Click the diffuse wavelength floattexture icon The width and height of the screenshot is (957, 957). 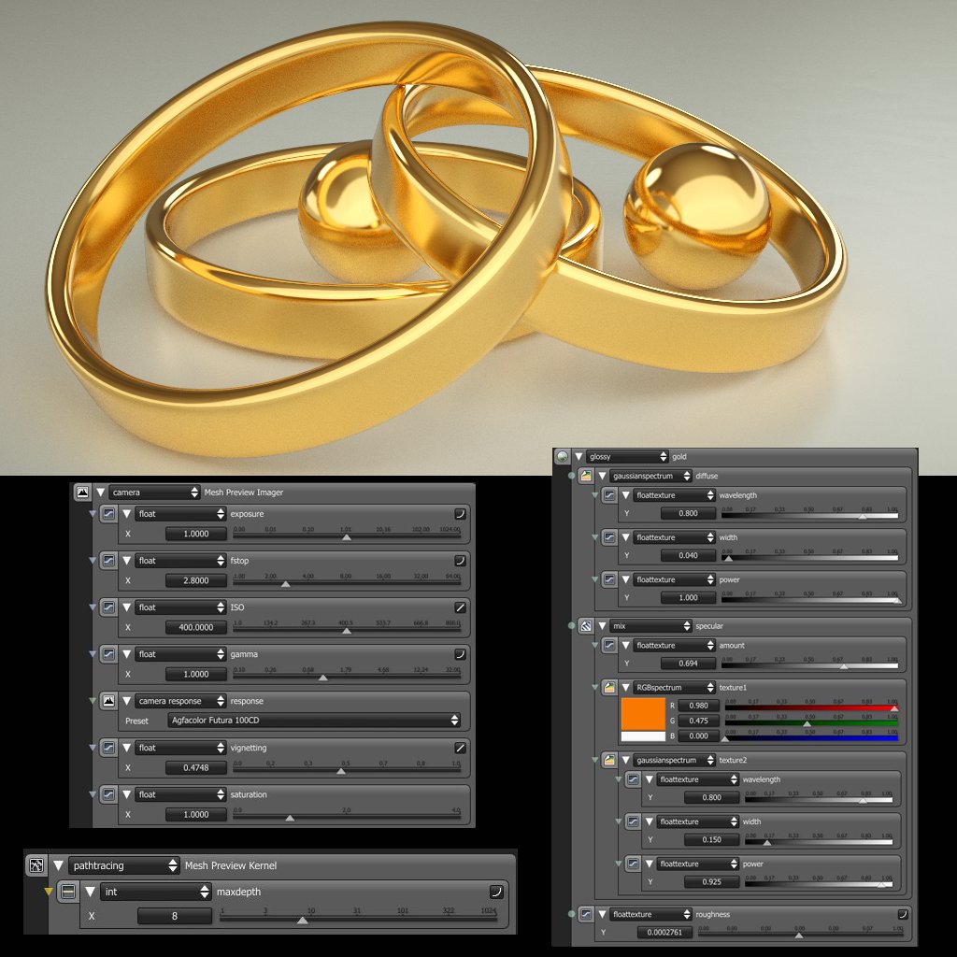point(609,495)
